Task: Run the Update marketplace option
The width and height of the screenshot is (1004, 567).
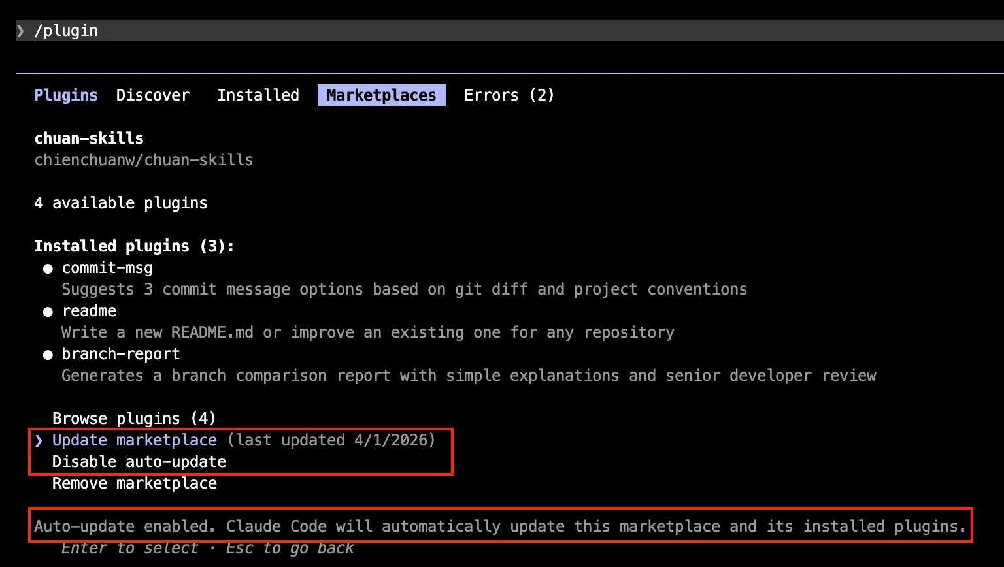Action: tap(135, 440)
